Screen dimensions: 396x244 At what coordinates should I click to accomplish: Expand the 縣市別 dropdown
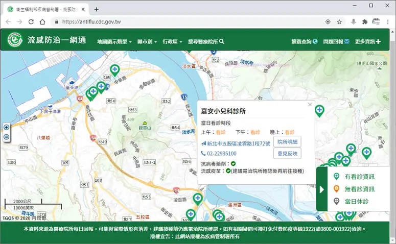pyautogui.click(x=147, y=42)
